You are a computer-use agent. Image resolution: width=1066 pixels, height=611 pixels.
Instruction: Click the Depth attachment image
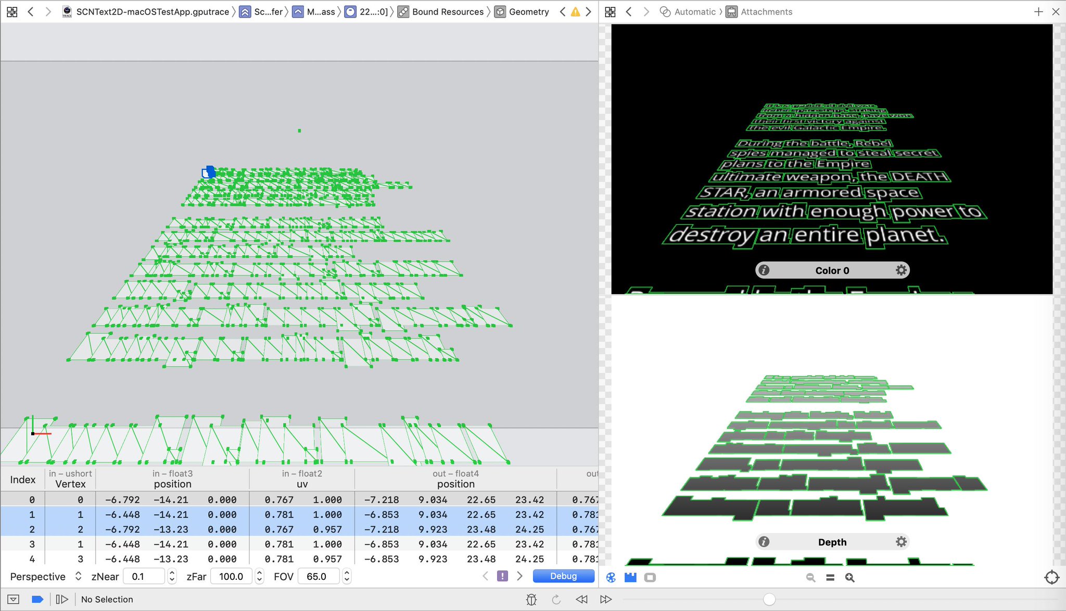pos(832,431)
